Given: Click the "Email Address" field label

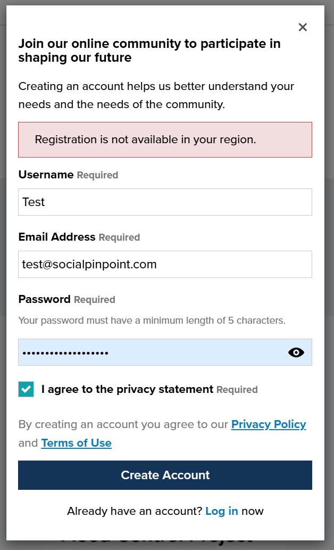Looking at the screenshot, I should [57, 237].
